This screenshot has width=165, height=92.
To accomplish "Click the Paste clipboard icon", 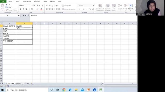I will [x=2, y=6].
